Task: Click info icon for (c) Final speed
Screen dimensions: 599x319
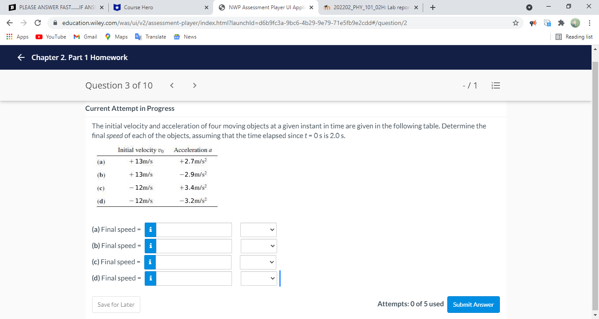Action: (150, 262)
